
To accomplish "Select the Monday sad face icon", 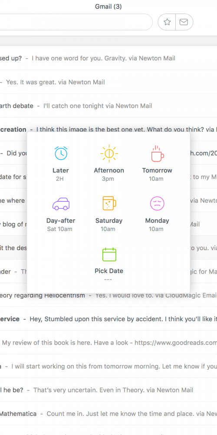I will 157,203.
